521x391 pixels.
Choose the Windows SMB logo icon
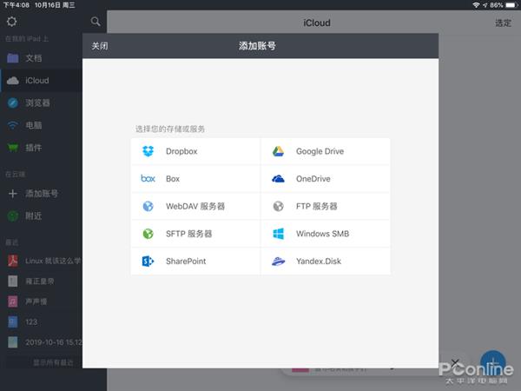(278, 234)
